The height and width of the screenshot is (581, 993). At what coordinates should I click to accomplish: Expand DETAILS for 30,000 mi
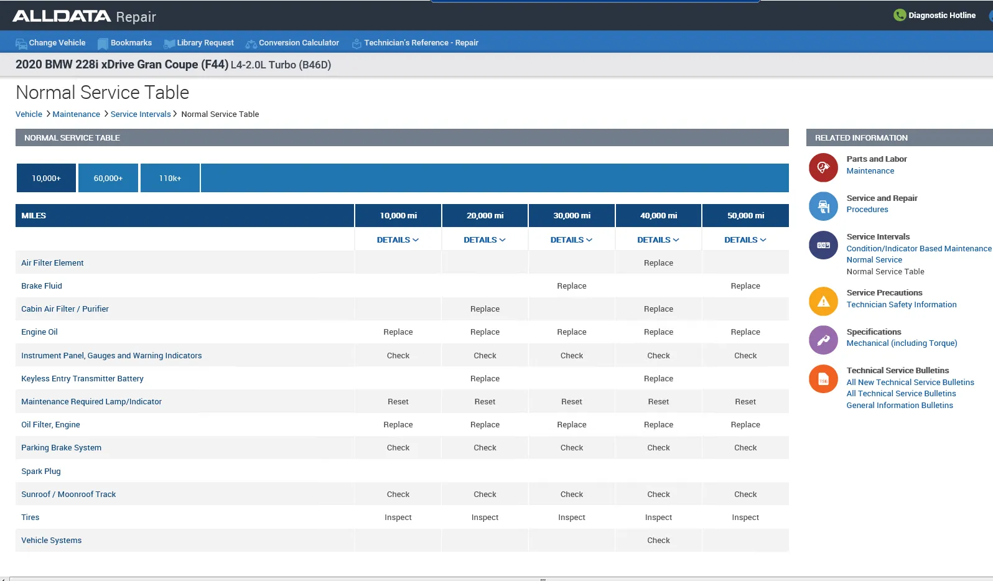[572, 239]
